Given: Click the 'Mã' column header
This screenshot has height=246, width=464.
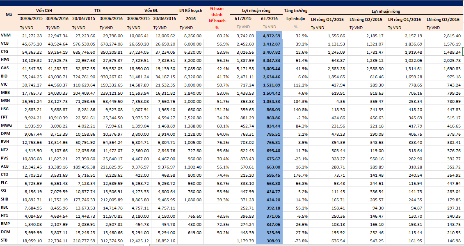Looking at the screenshot, I should (x=9, y=14).
